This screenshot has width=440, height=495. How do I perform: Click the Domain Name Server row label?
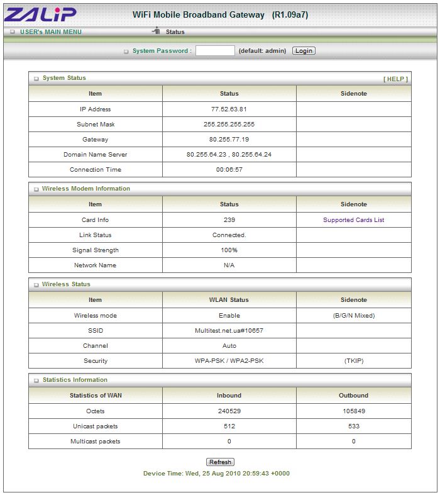click(x=96, y=155)
